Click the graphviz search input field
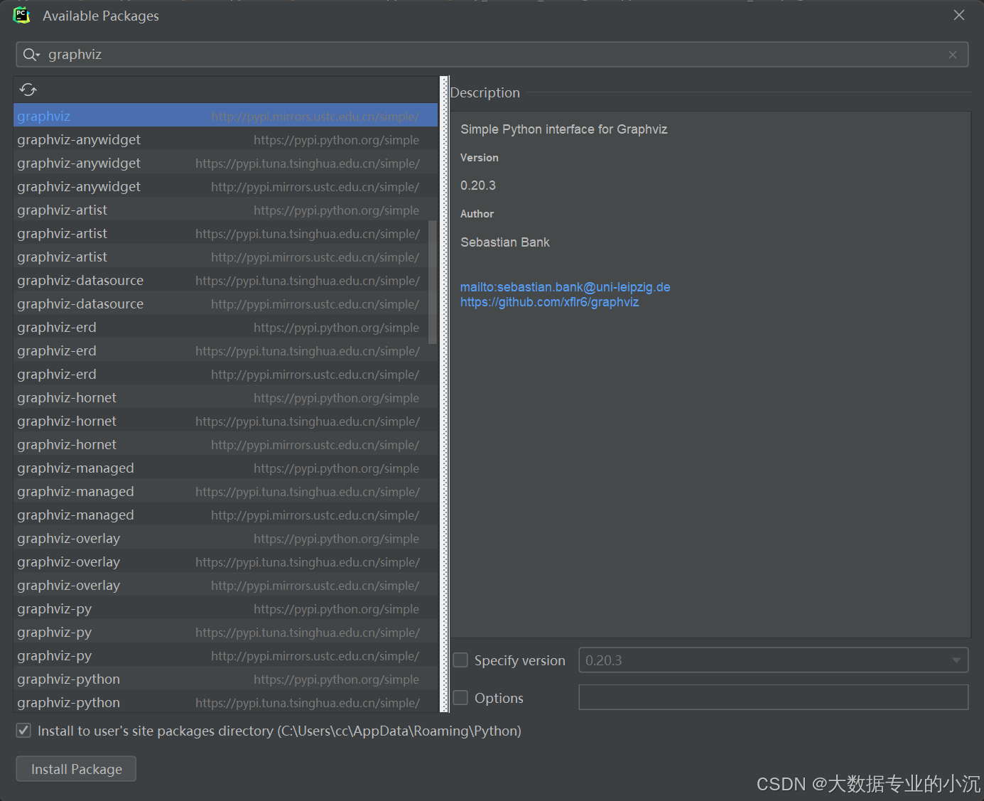The image size is (984, 801). coord(492,55)
